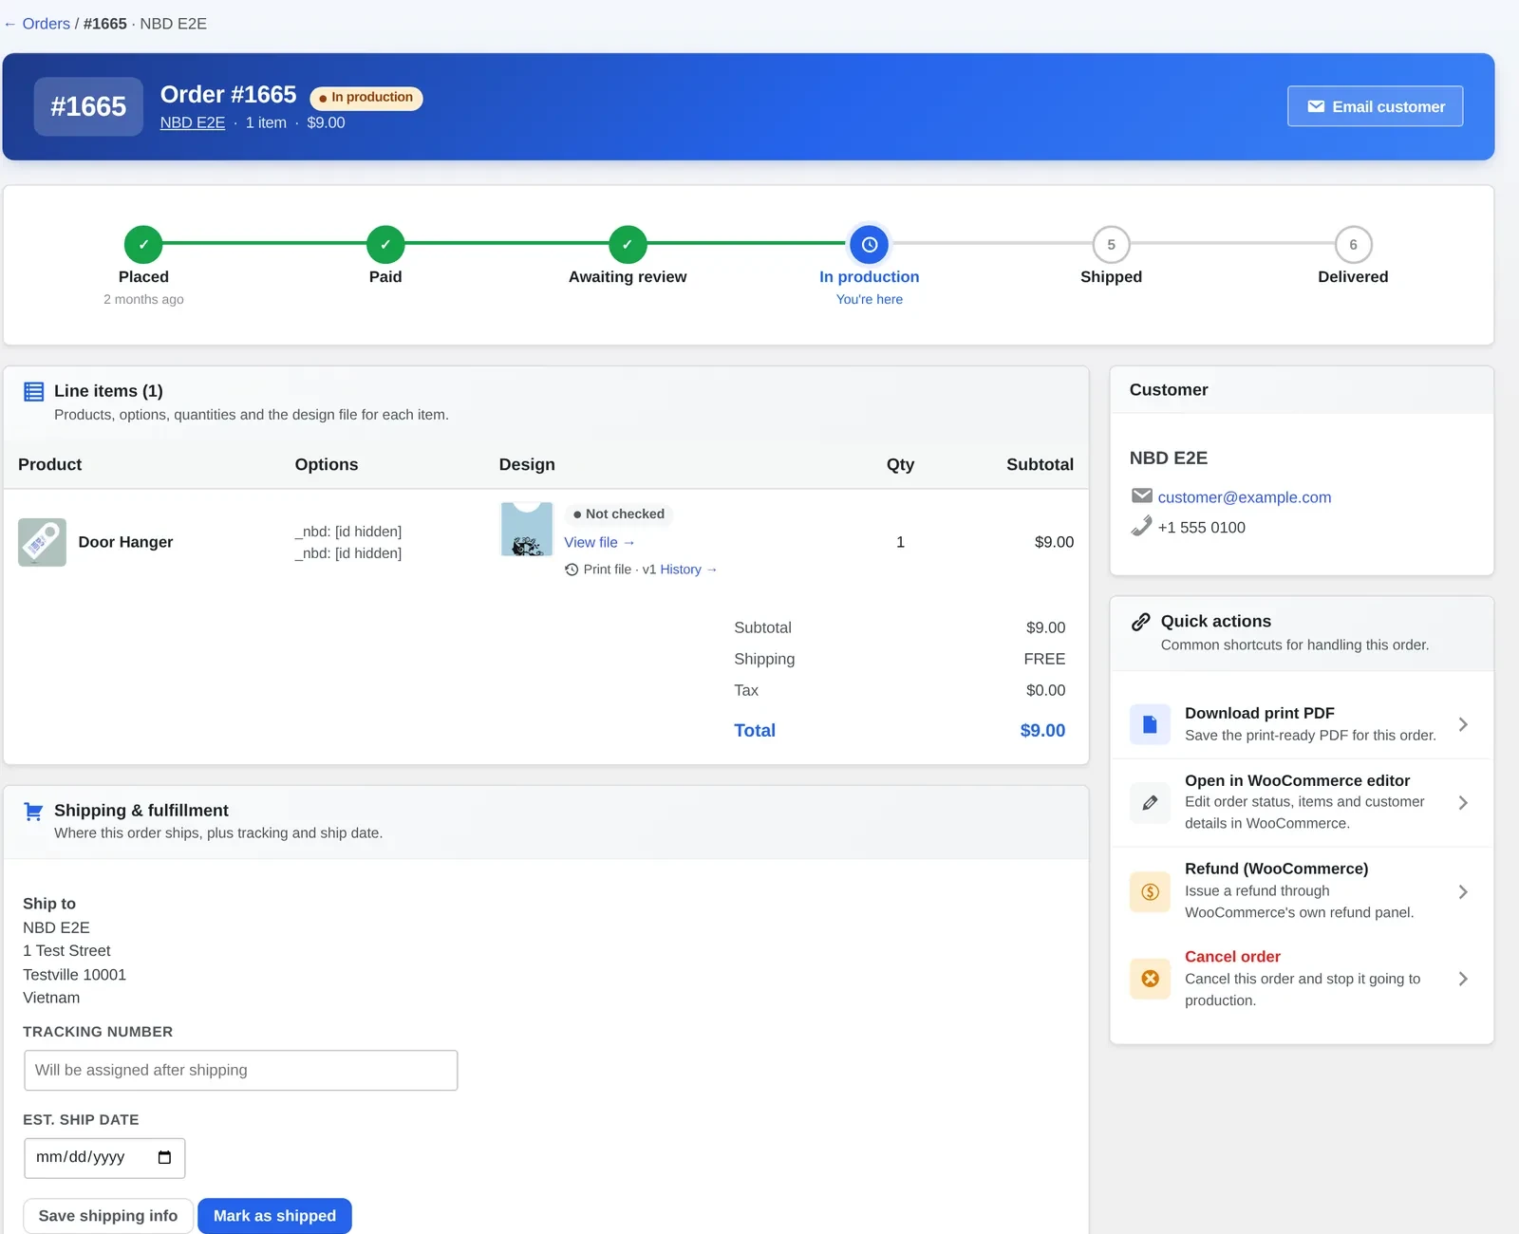This screenshot has width=1519, height=1234.
Task: Click Save shipping info button
Action: [108, 1216]
